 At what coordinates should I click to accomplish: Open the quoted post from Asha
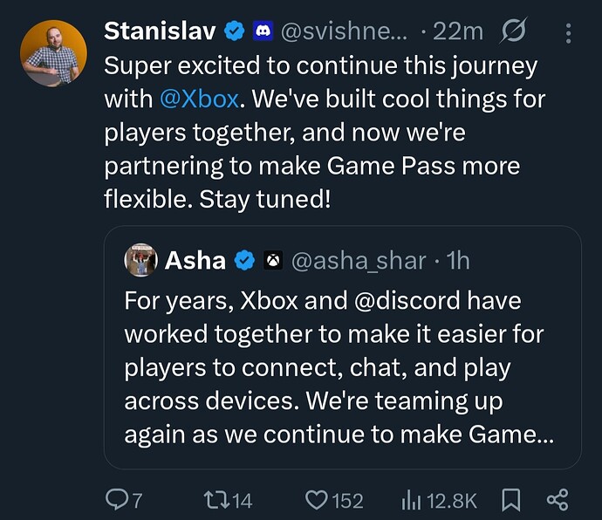(x=343, y=347)
